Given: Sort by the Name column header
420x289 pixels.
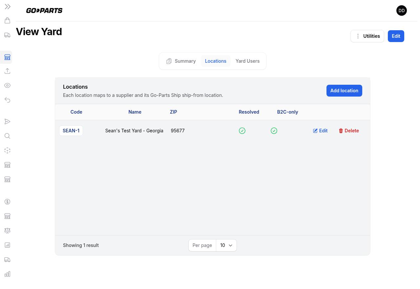Looking at the screenshot, I should click(x=135, y=112).
